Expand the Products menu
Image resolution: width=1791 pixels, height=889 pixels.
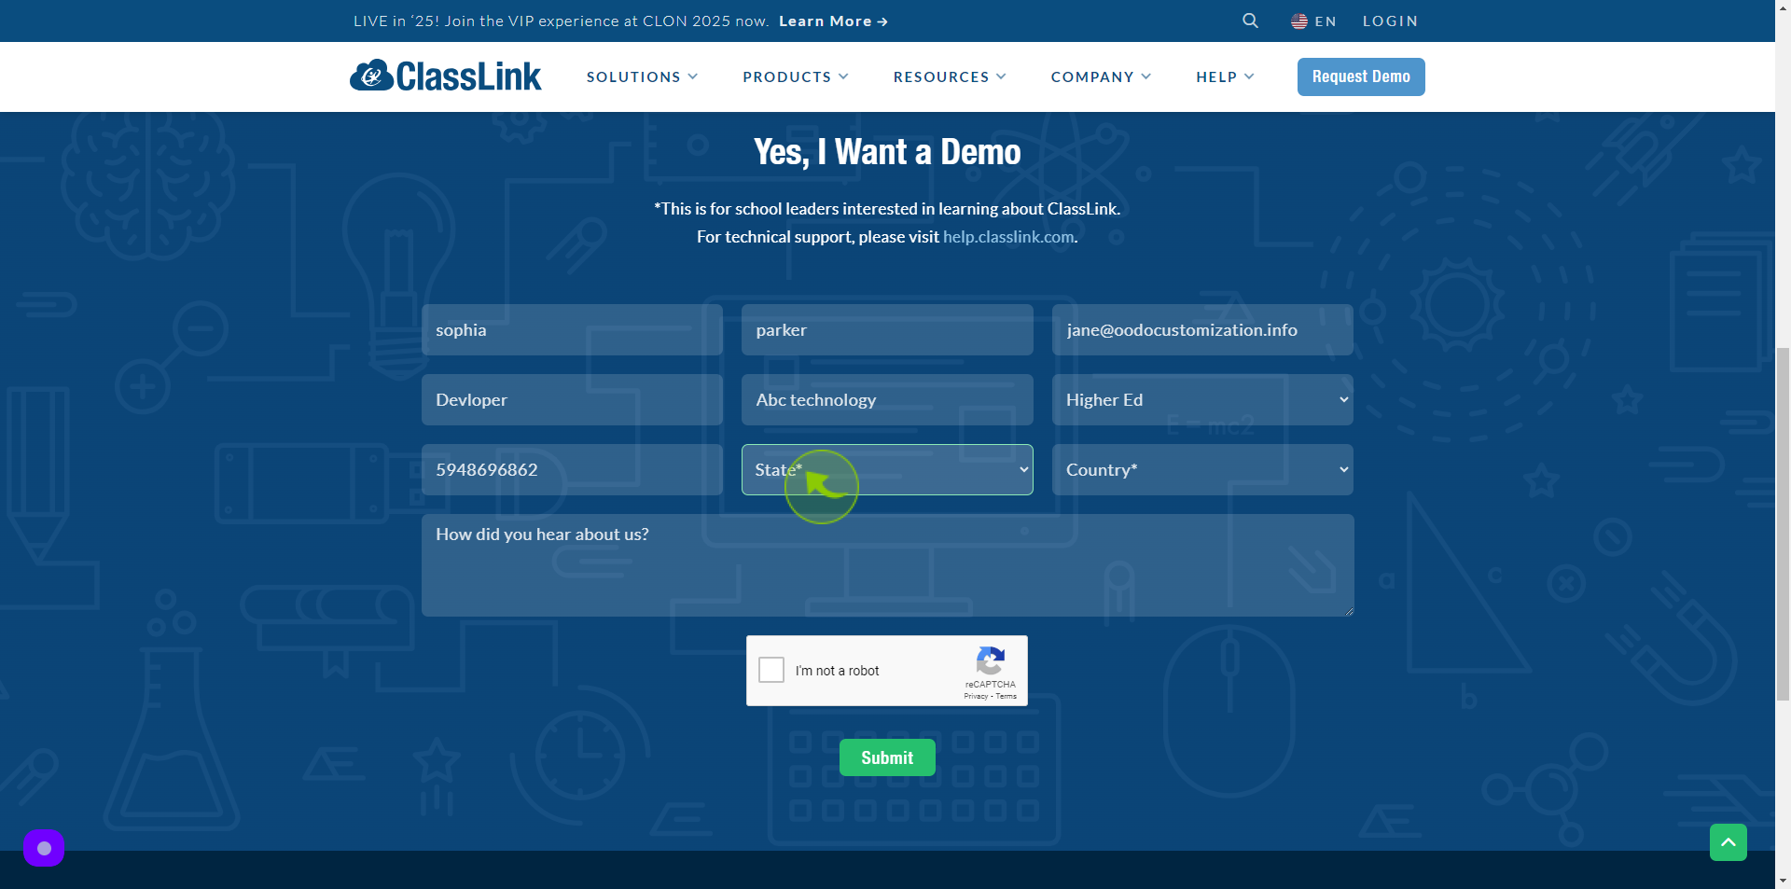pyautogui.click(x=796, y=76)
